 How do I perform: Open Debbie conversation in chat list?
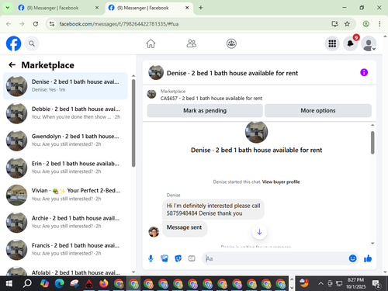(x=65, y=113)
